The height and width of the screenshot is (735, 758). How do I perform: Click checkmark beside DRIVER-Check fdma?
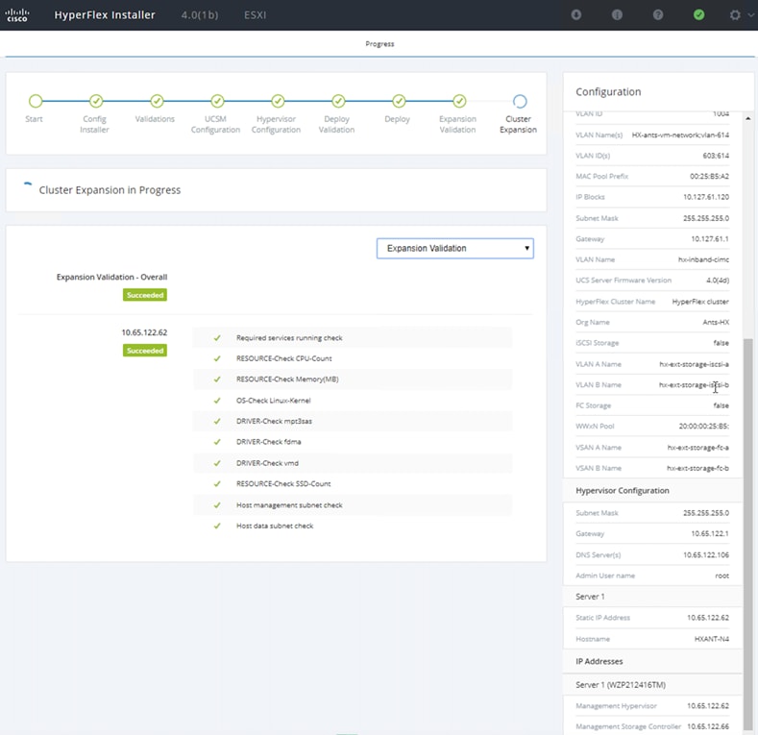click(217, 442)
